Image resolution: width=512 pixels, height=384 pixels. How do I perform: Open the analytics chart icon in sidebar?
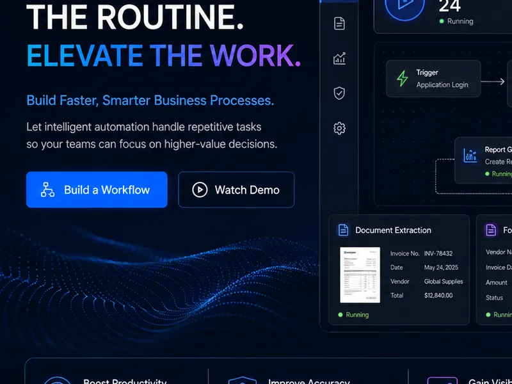339,58
